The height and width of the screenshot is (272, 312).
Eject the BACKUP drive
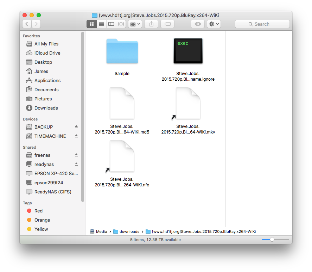point(76,127)
